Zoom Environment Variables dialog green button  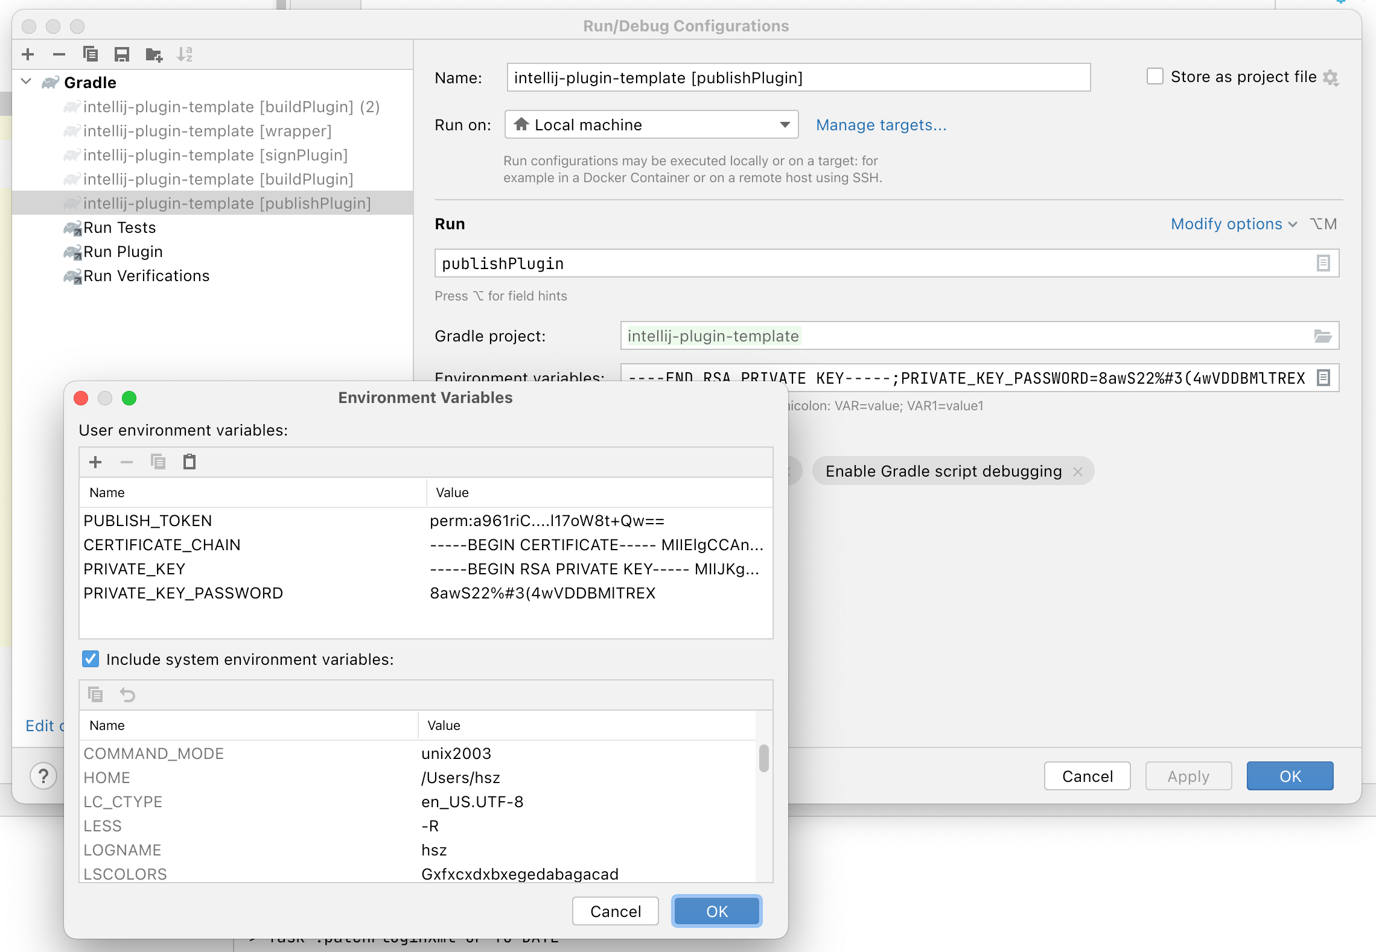tap(129, 398)
